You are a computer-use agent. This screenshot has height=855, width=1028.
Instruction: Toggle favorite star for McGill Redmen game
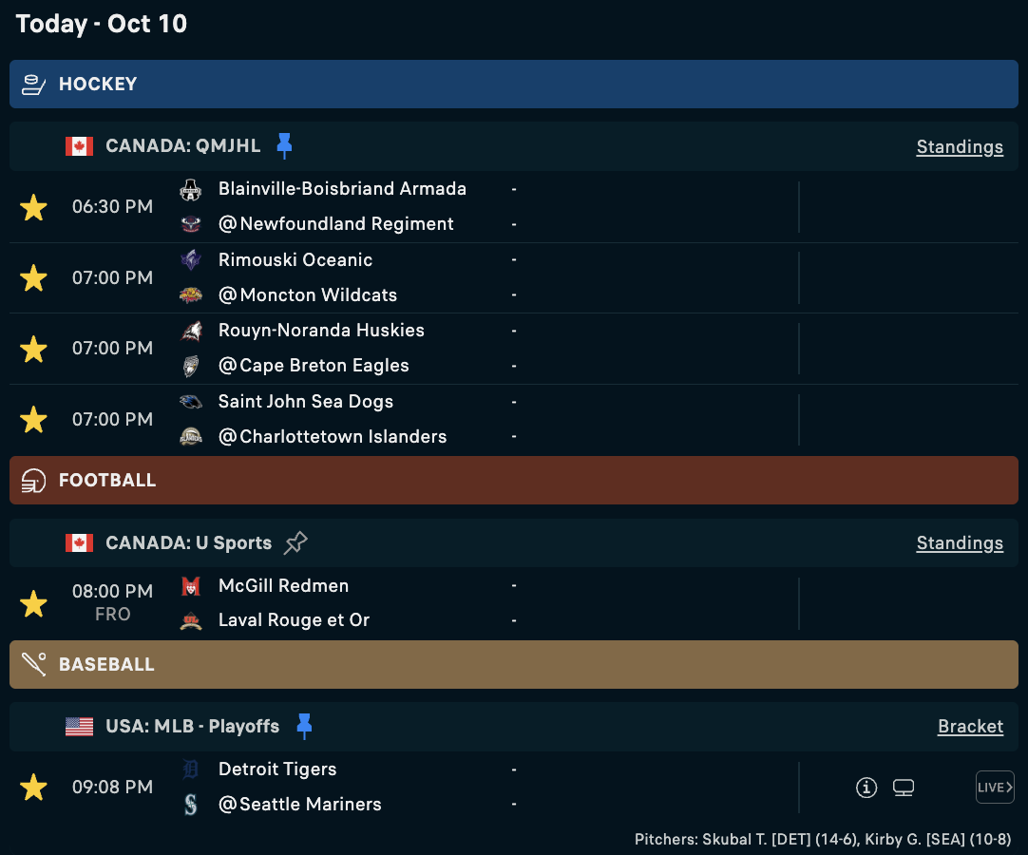tap(33, 603)
